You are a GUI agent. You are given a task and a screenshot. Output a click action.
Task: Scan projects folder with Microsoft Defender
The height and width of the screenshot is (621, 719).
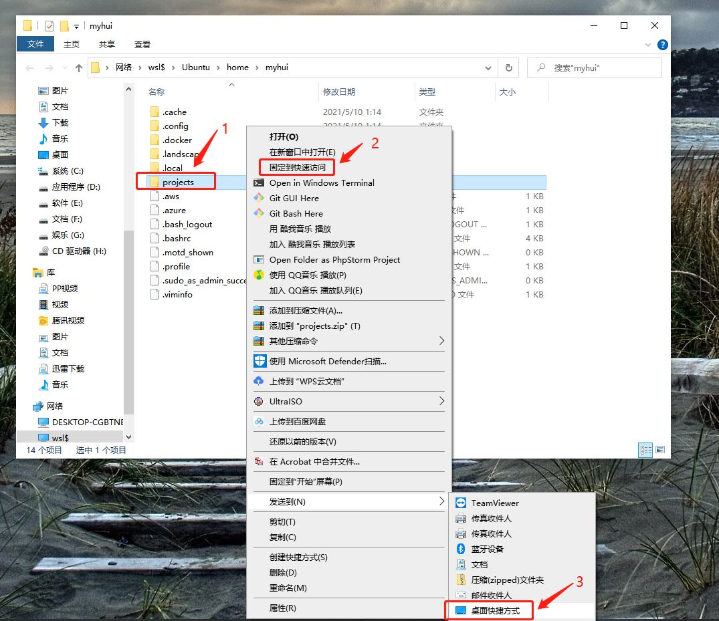click(328, 360)
